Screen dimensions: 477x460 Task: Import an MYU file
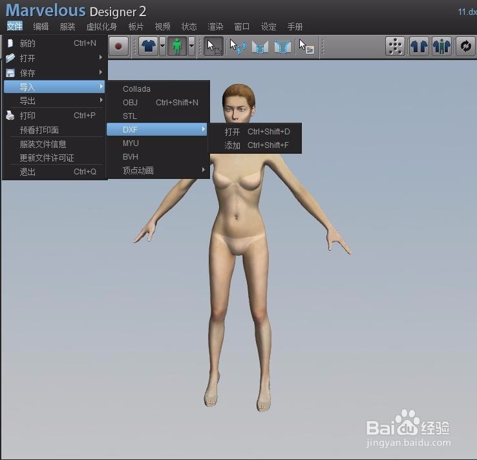tap(158, 143)
